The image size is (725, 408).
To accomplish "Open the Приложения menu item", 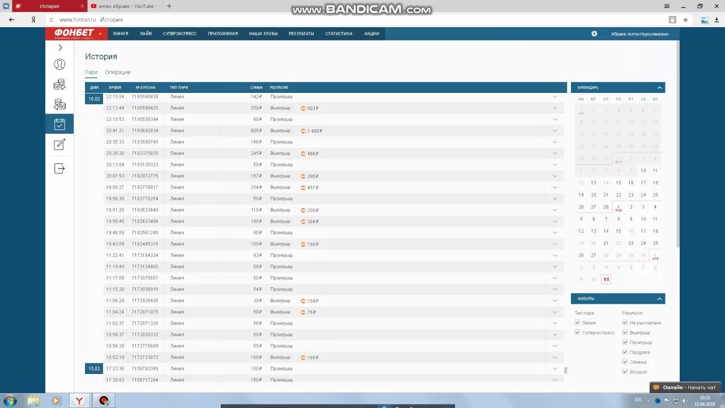I will point(223,33).
